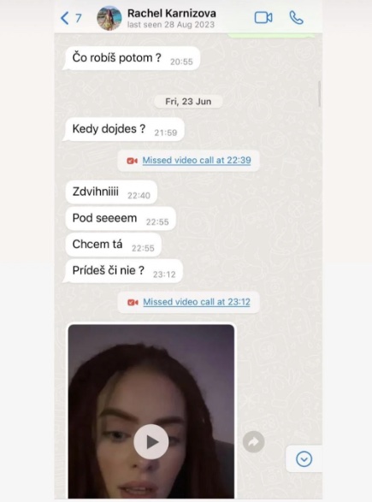The image size is (372, 502).
Task: Tap the 'Zdvihniiii' message bubble
Action: click(111, 192)
